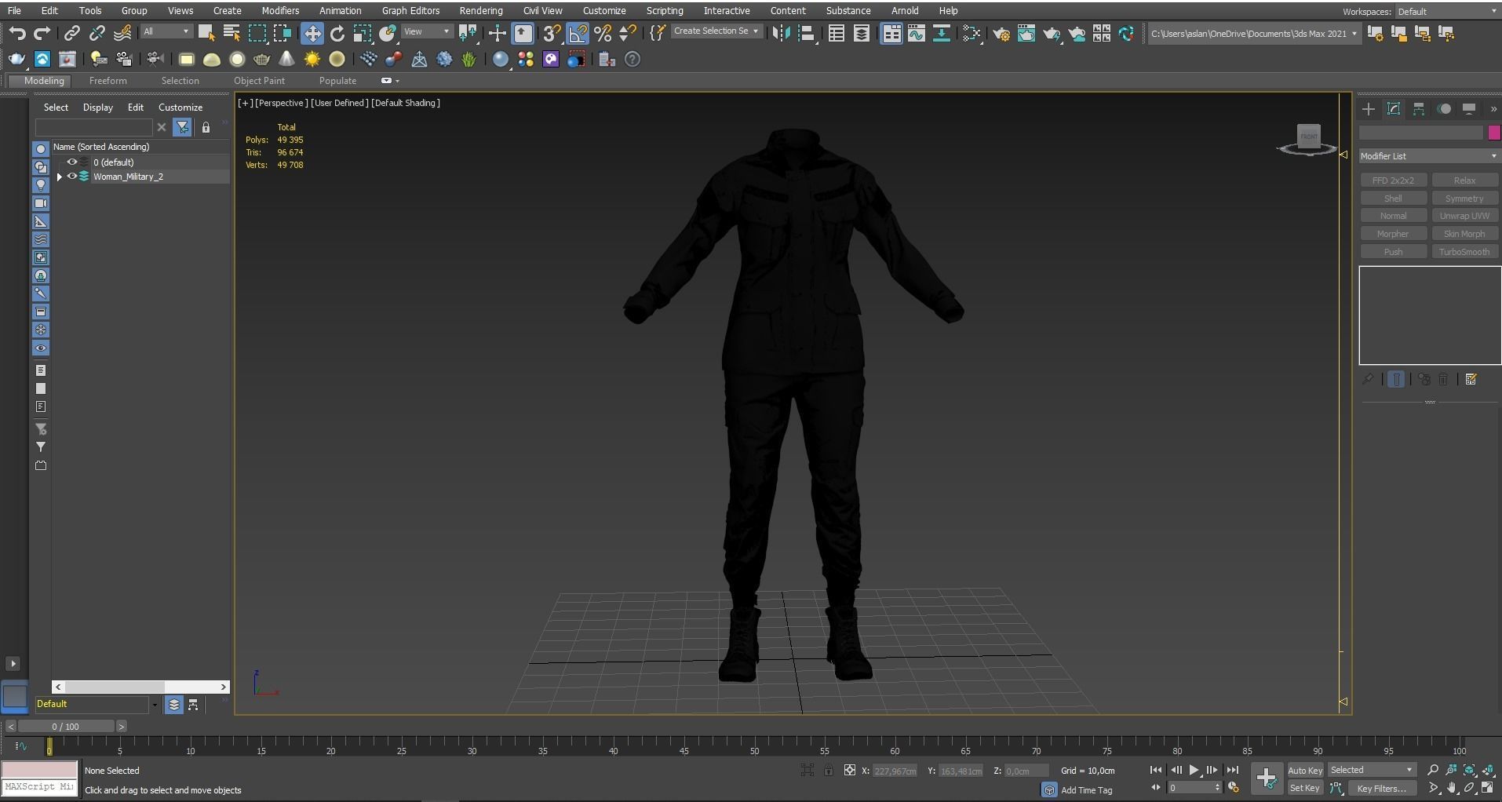The image size is (1502, 802).
Task: Expand the Woman_Military_2 layer
Action: tap(60, 177)
